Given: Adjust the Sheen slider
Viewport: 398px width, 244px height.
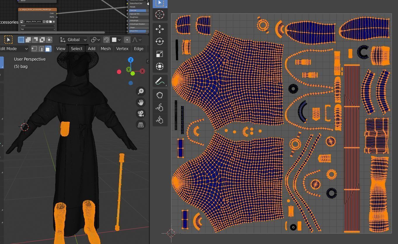Looking at the screenshot, I should click(139, 28).
